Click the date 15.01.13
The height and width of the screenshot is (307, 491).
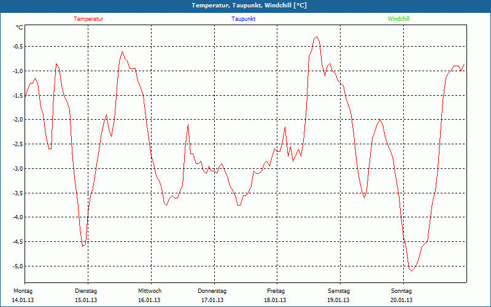tap(86, 300)
